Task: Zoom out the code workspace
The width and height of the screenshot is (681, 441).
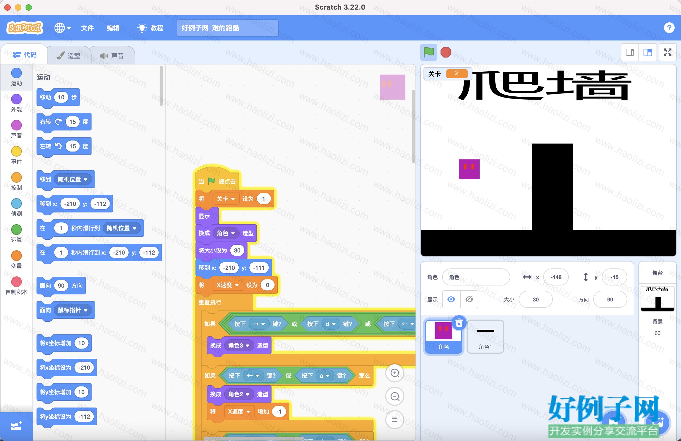Action: click(395, 396)
